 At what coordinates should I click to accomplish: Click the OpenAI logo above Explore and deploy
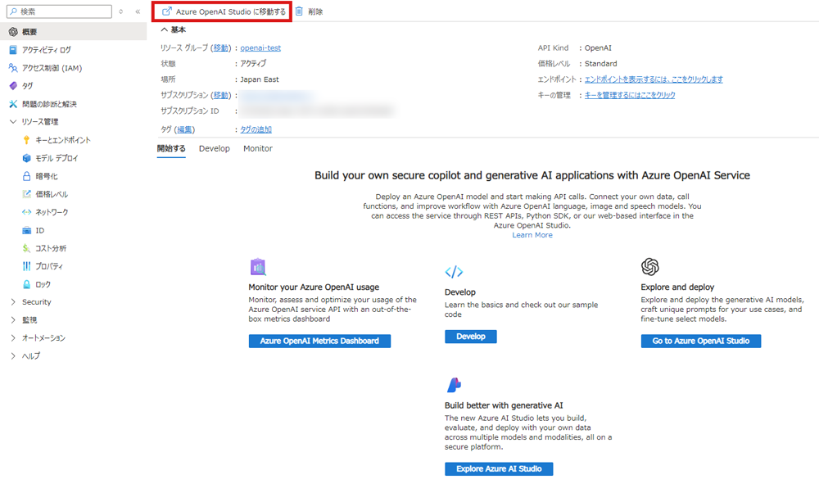tap(649, 266)
